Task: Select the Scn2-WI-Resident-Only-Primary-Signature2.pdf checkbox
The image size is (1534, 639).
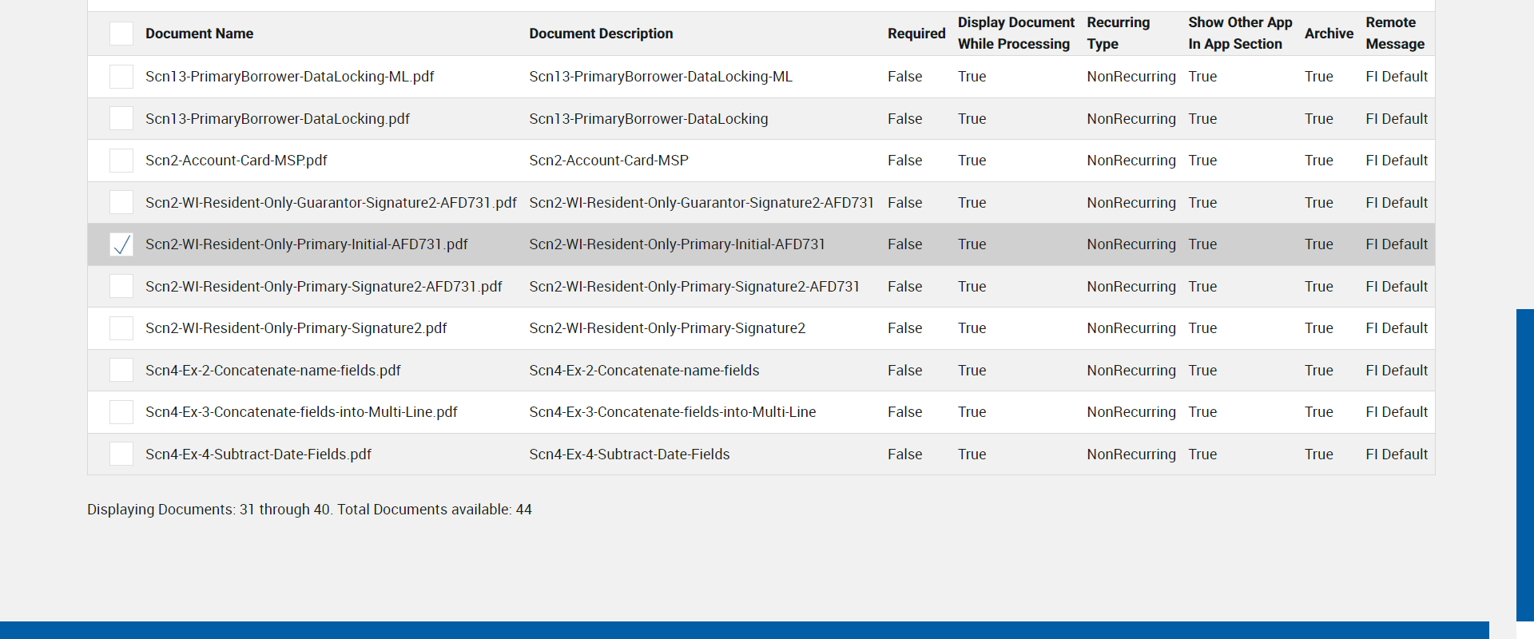Action: [x=121, y=328]
